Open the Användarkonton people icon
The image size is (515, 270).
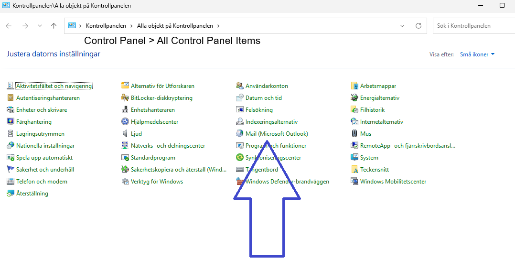coord(240,86)
